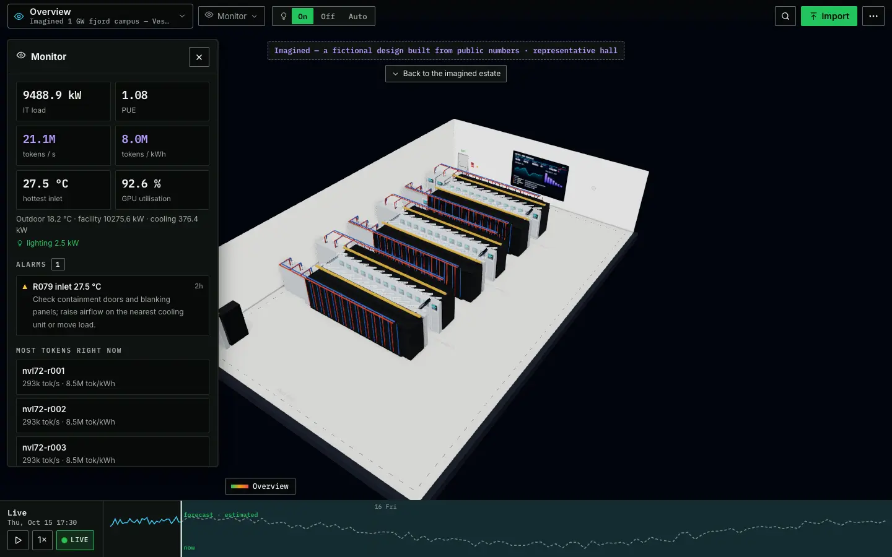The height and width of the screenshot is (557, 892).
Task: Click the eye icon in Overview selector
Action: (x=19, y=16)
